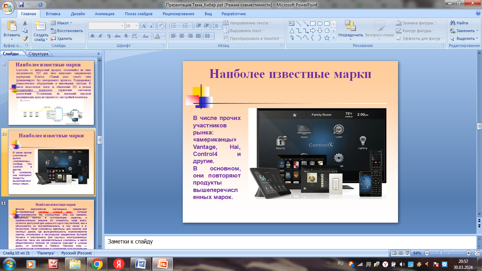Open the character spacing AV dropdown
The image size is (482, 271).
coord(135,36)
